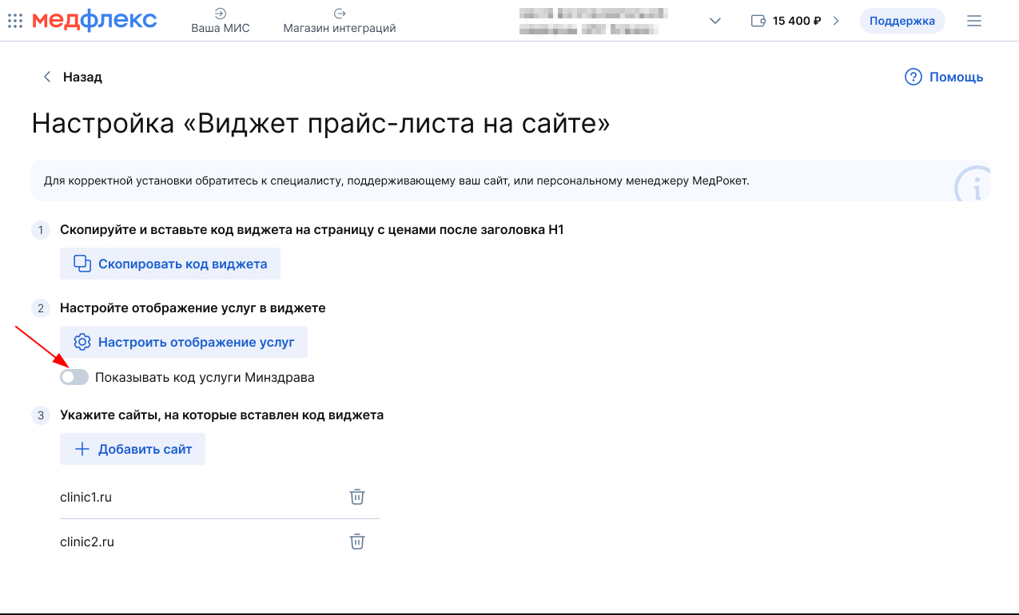Open balance details via right chevron
The height and width of the screenshot is (615, 1019).
(x=836, y=21)
